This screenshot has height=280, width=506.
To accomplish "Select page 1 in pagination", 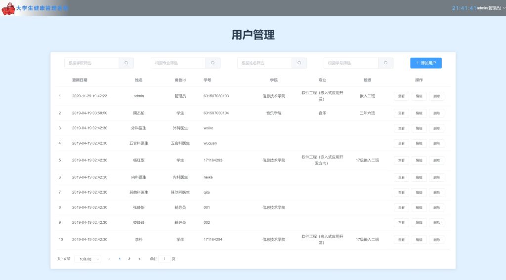I will coord(120,259).
